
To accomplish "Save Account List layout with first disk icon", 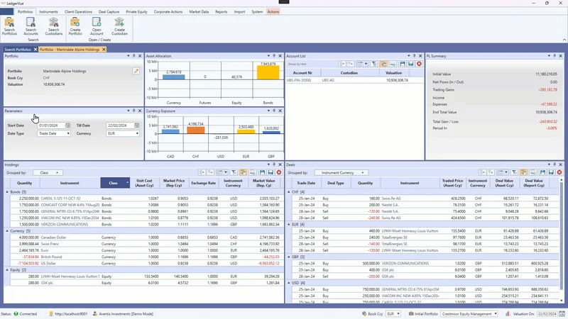I will tap(403, 64).
